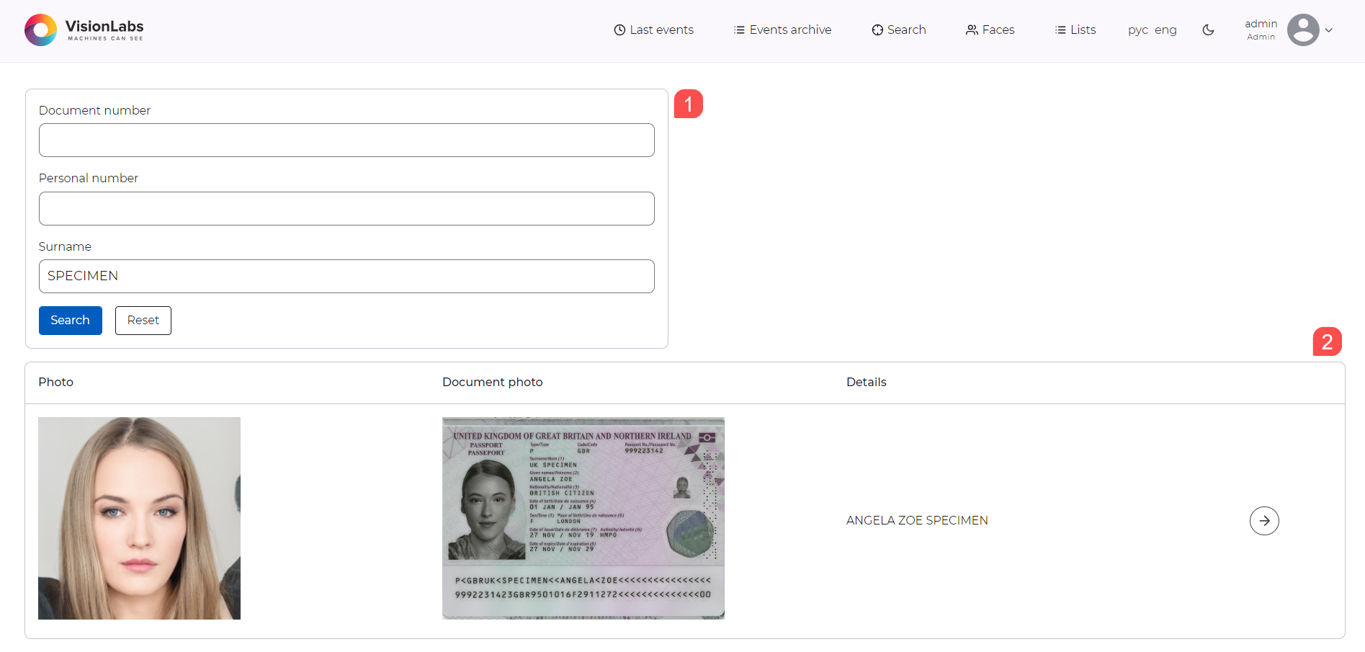
Task: Click the clock icon beside Last events
Action: pos(619,30)
